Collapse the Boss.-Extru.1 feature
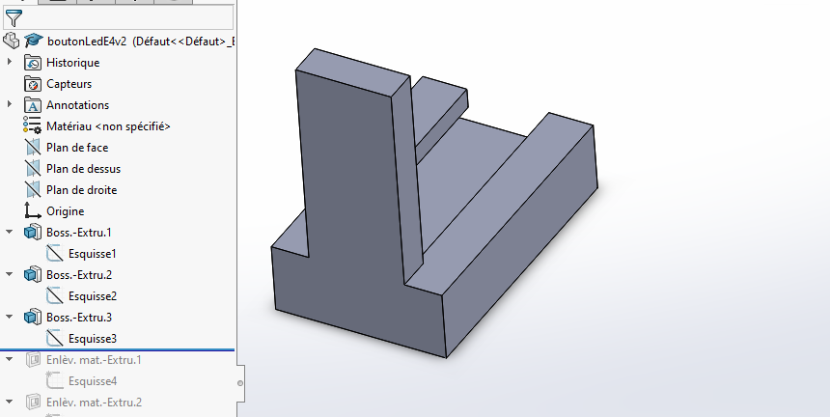The height and width of the screenshot is (417, 830). [x=10, y=233]
